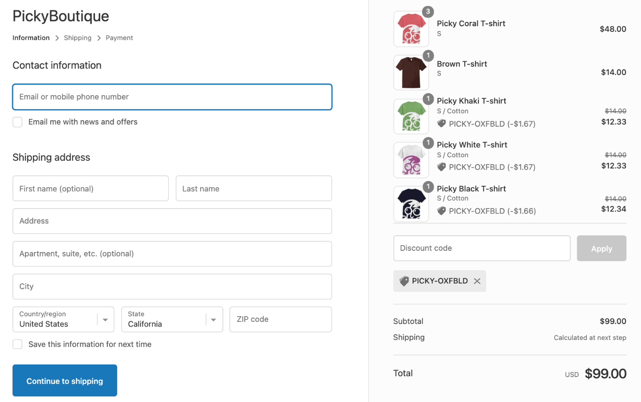Click the PickyBoutique store logo
The image size is (641, 402).
point(60,16)
